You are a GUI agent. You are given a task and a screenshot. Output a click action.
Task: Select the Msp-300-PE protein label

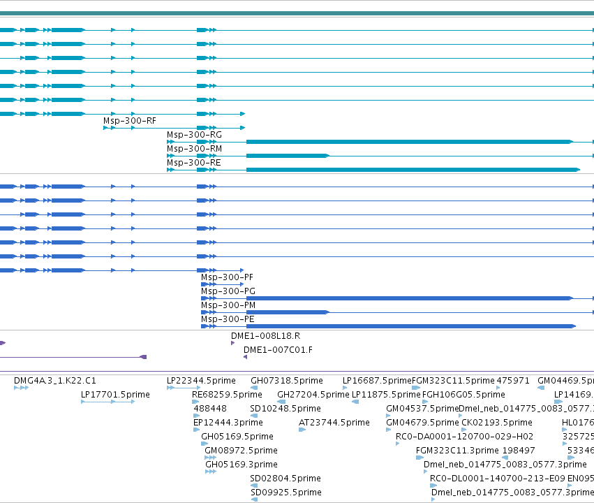(x=228, y=319)
